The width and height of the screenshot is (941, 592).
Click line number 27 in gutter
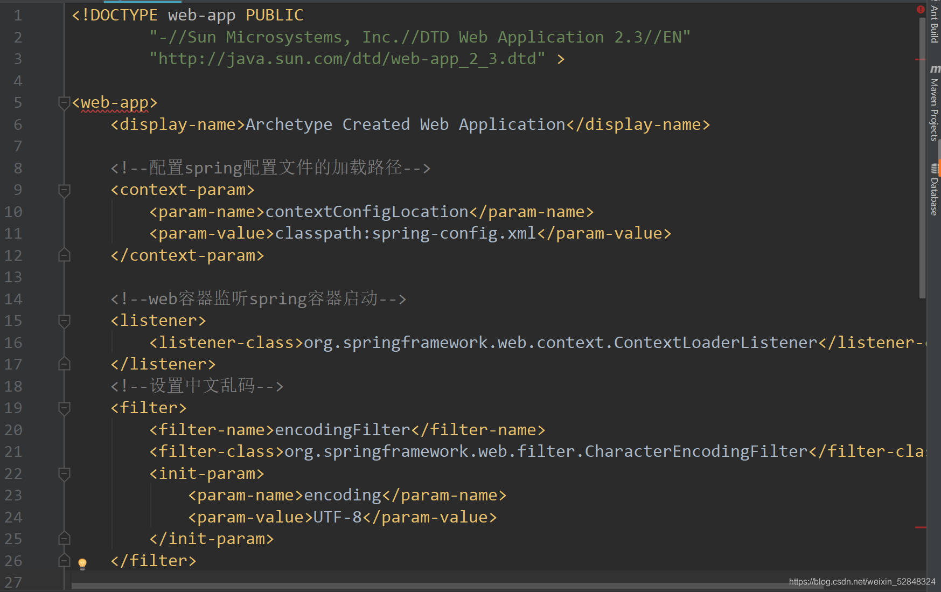coord(13,582)
